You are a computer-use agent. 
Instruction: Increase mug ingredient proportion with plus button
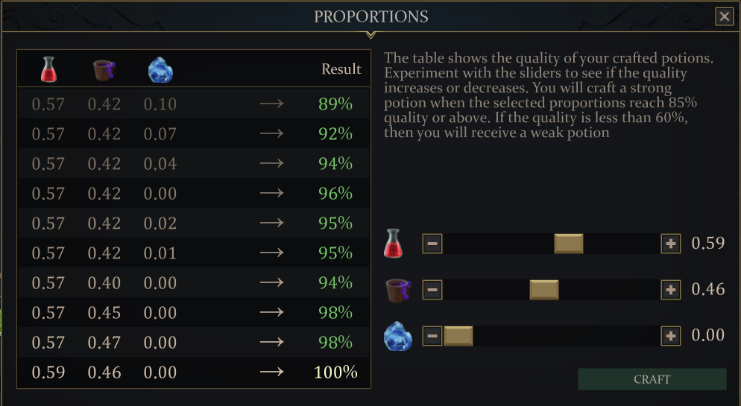point(671,290)
